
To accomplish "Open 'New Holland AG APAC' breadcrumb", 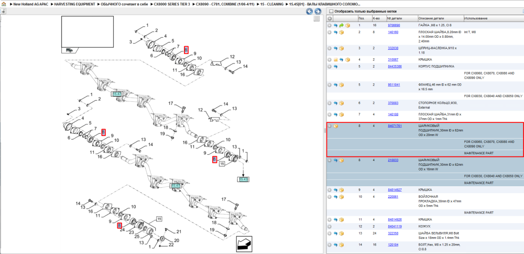I will (x=32, y=4).
